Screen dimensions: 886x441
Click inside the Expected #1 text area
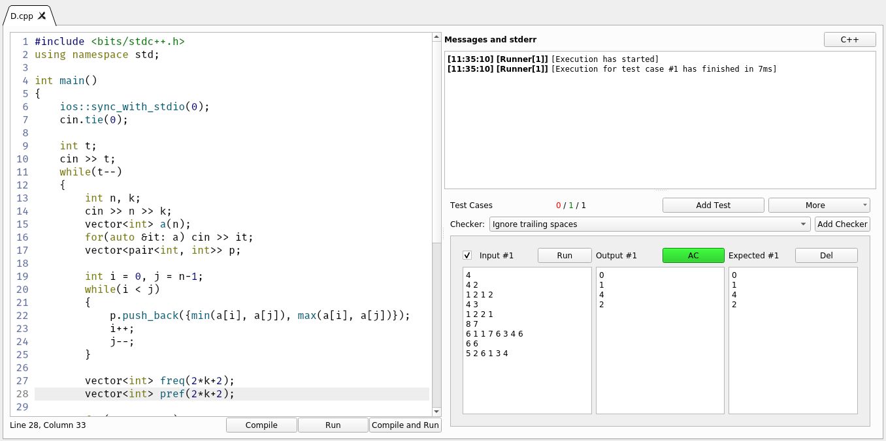click(793, 339)
